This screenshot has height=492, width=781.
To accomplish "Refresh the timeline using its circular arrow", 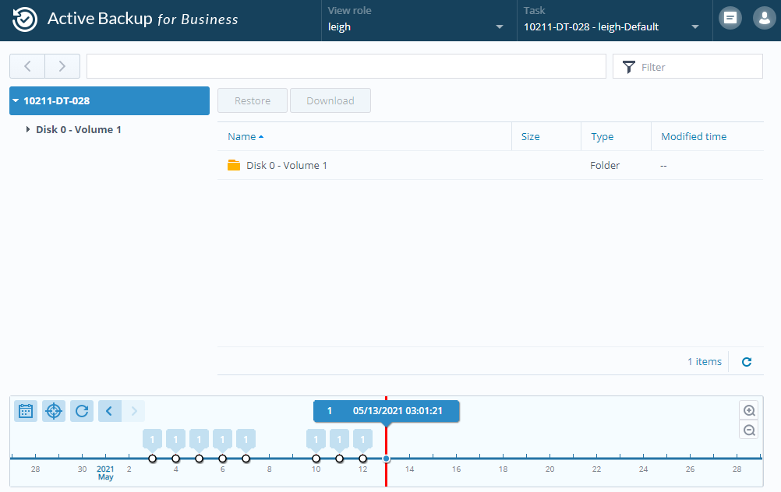I will [82, 411].
